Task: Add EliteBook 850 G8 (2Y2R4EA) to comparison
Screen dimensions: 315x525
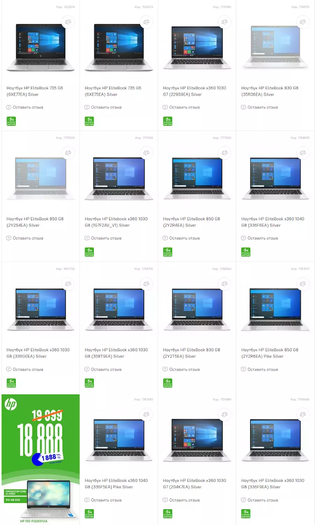Action: tap(225, 153)
